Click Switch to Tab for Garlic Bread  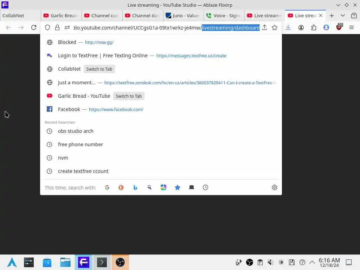click(129, 96)
